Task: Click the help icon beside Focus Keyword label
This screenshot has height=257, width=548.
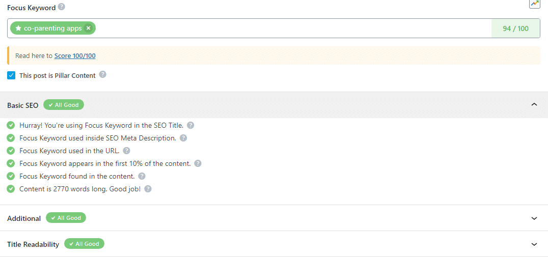Action: coord(62,7)
